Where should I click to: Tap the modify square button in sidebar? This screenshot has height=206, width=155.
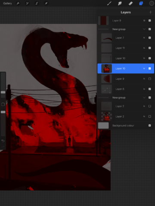pyautogui.click(x=3, y=104)
